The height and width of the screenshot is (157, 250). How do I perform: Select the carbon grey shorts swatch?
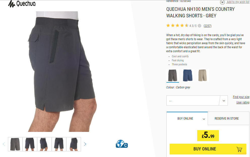(173, 75)
